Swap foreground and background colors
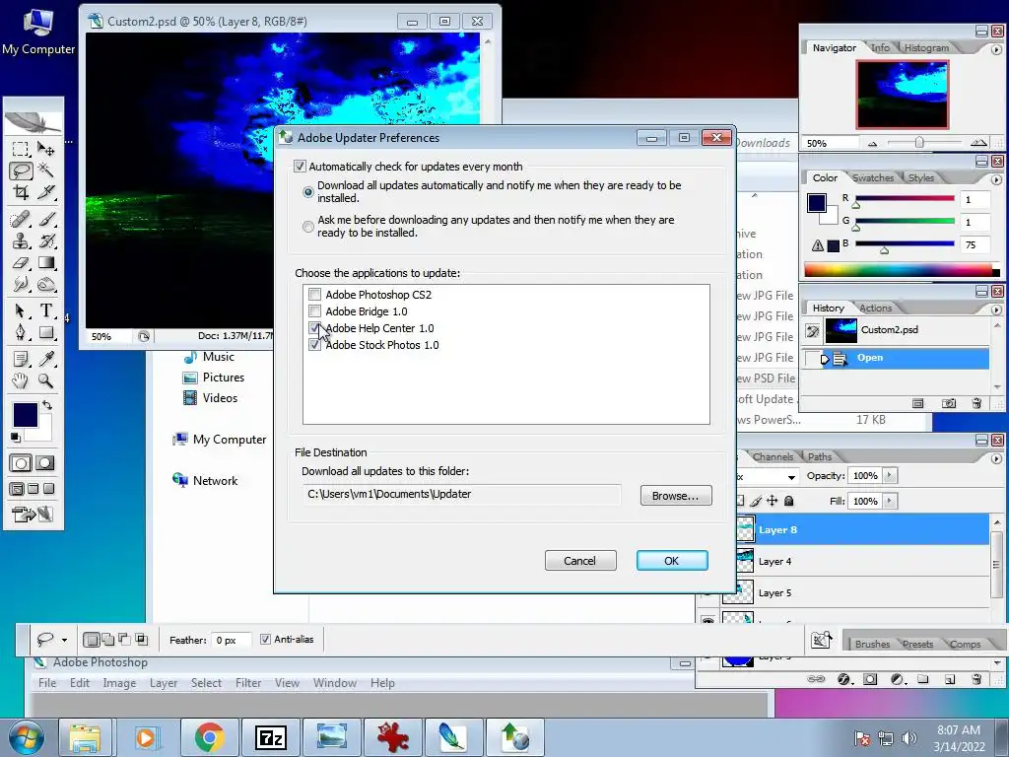The height and width of the screenshot is (757, 1009). [47, 405]
